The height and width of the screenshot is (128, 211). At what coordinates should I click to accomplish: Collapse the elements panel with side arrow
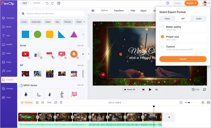[89, 54]
